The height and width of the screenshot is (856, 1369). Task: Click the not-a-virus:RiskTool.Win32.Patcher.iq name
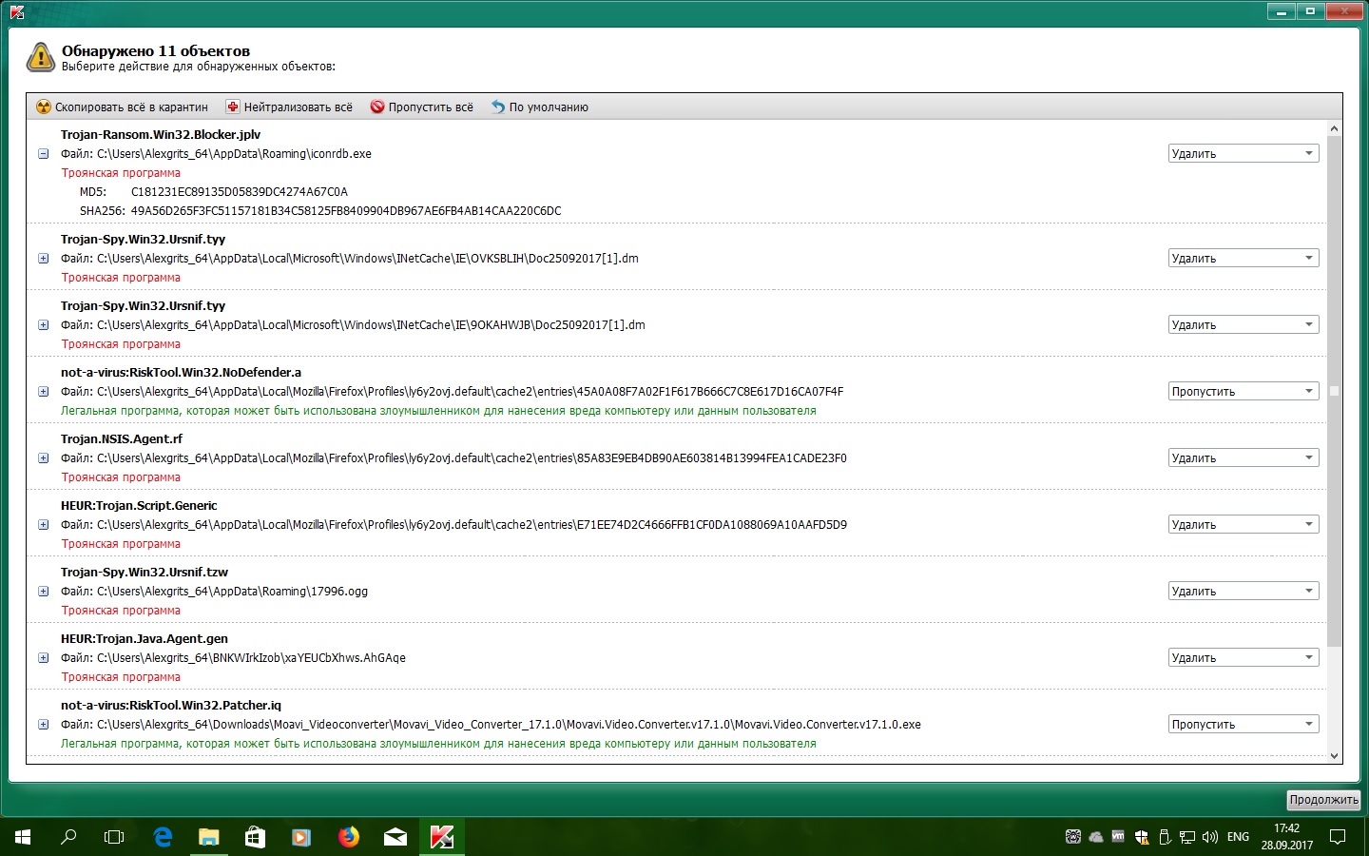(171, 705)
